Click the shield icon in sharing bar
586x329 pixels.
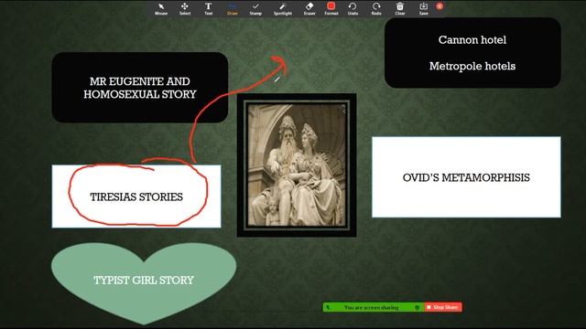point(418,307)
